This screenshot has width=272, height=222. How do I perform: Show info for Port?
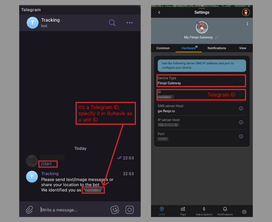[241, 136]
